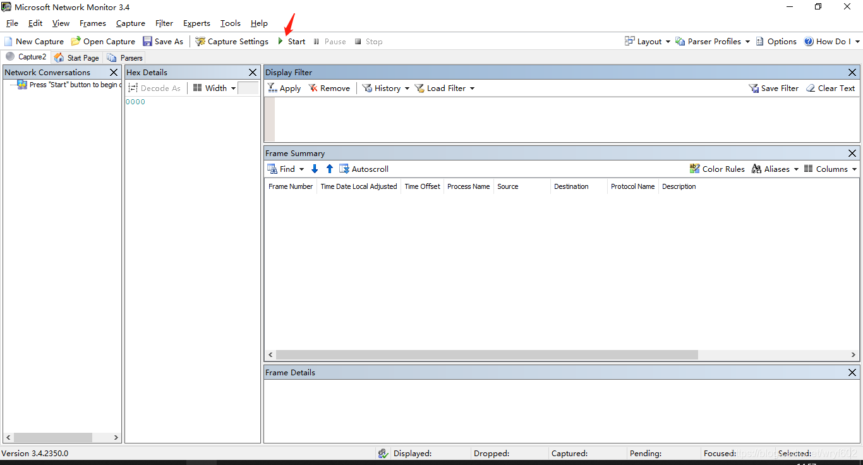The width and height of the screenshot is (863, 465).
Task: Open the Columns dropdown
Action: click(831, 169)
